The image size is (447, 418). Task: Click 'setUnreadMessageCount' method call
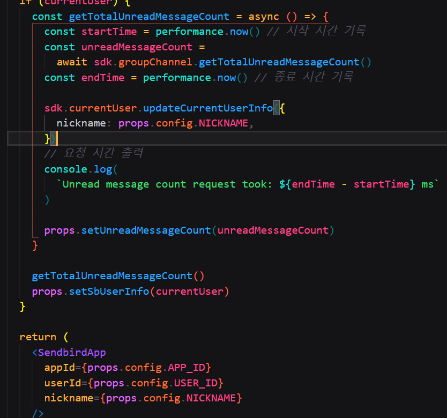(146, 230)
